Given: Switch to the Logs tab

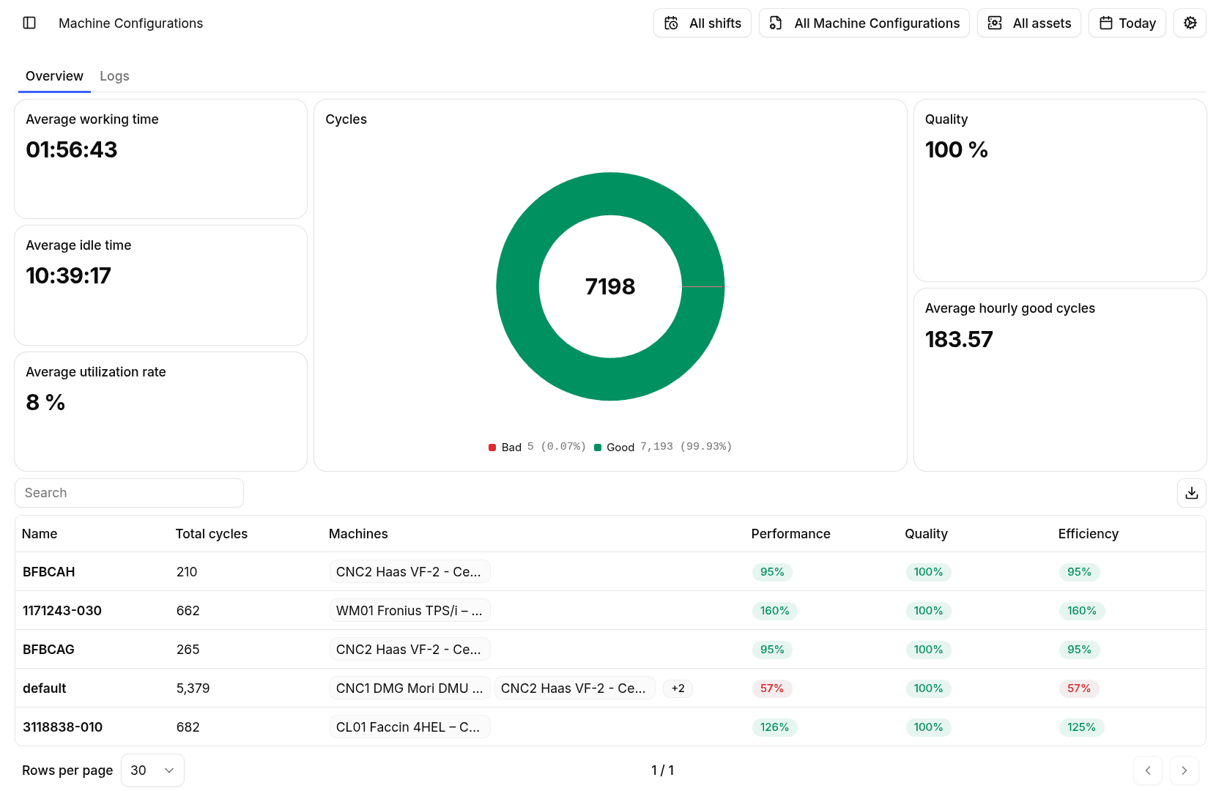Looking at the screenshot, I should (x=114, y=76).
